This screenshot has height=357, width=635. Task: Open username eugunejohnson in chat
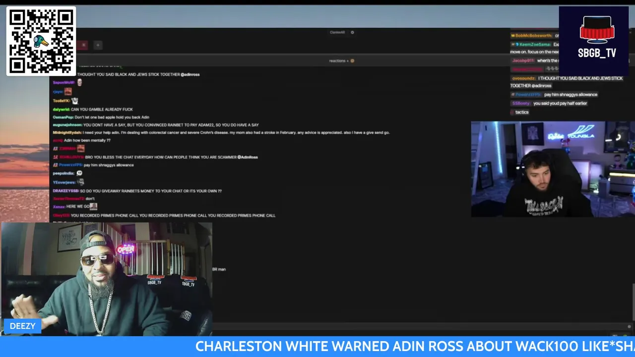coord(67,125)
